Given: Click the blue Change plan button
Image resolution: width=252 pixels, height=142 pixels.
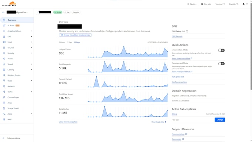Looking at the screenshot, I should 220,120.
